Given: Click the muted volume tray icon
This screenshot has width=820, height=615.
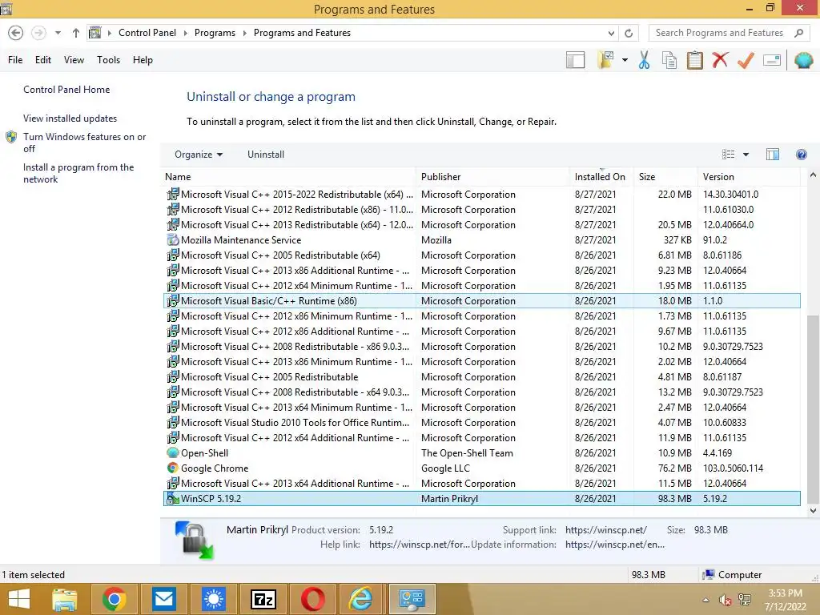Looking at the screenshot, I should coord(725,600).
